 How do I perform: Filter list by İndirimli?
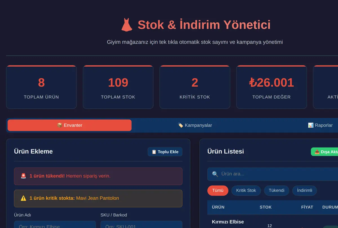tap(304, 190)
